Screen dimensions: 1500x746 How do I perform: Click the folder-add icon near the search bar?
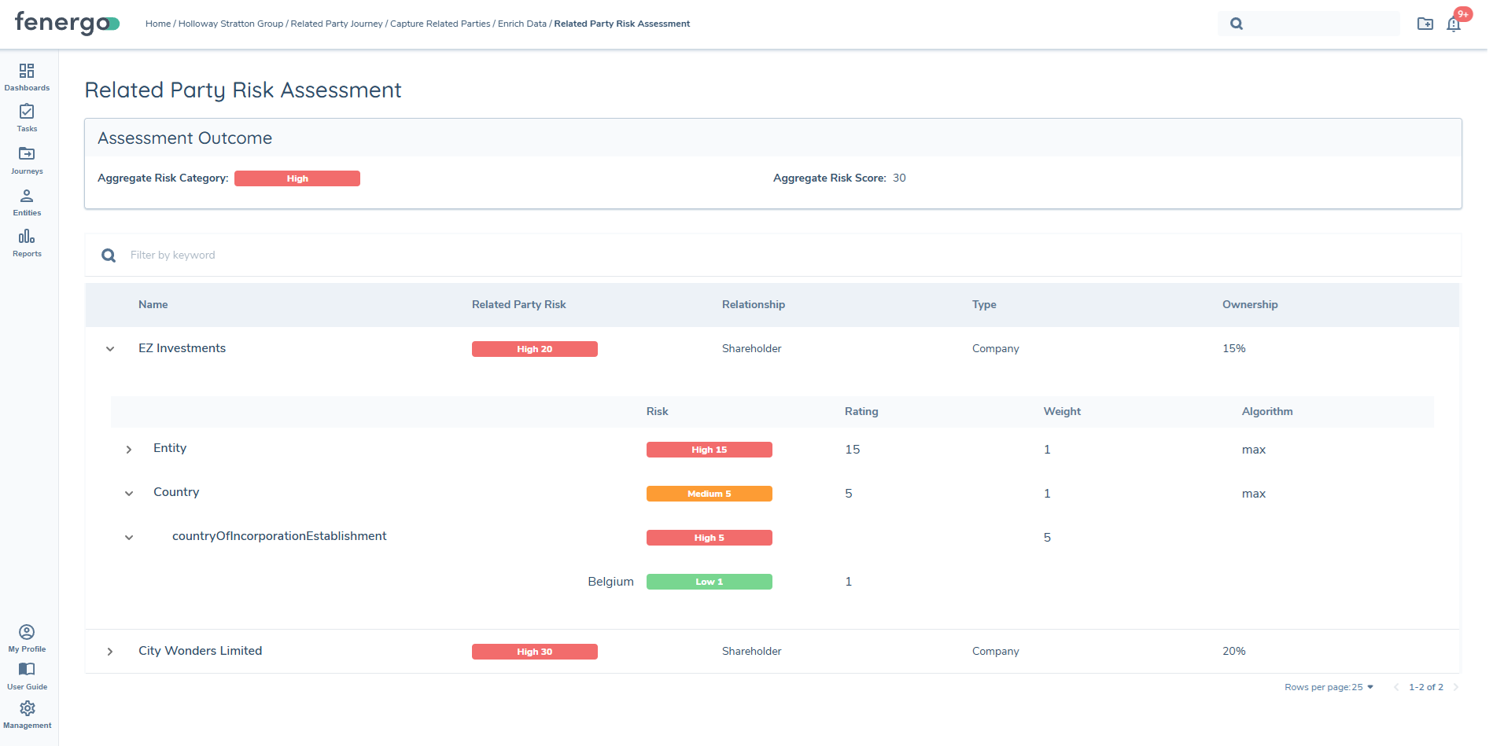(x=1425, y=24)
